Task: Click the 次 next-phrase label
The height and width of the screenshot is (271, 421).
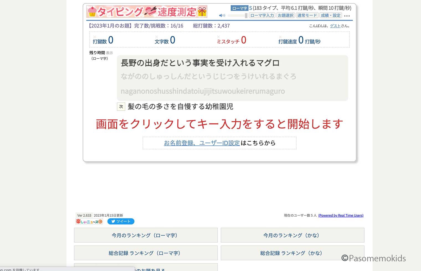Action: pos(121,106)
